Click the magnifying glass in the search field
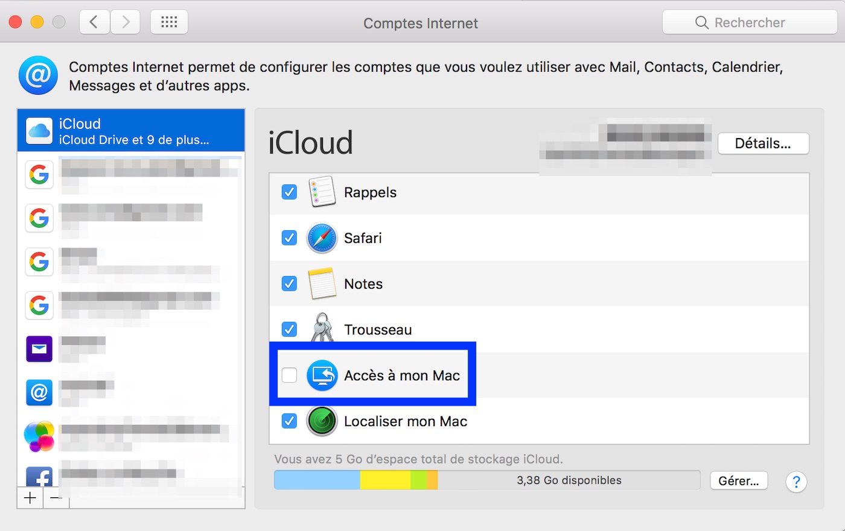Image resolution: width=845 pixels, height=531 pixels. pos(701,22)
